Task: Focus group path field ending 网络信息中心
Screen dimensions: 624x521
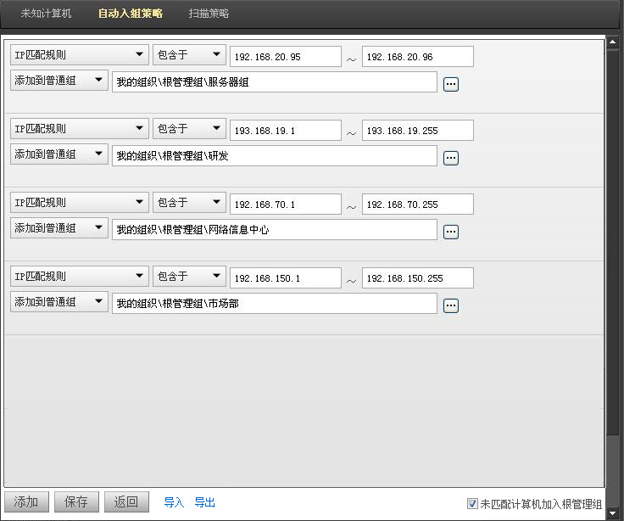Action: tap(275, 229)
